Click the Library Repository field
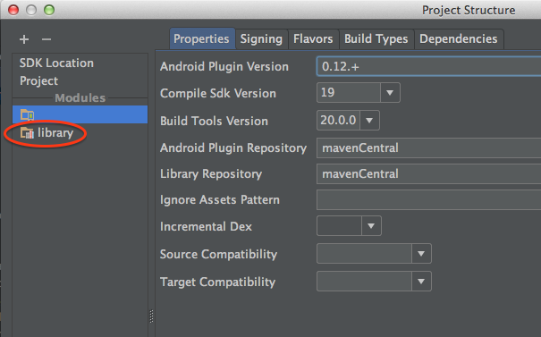Viewport: 541px width, 337px height. 429,173
